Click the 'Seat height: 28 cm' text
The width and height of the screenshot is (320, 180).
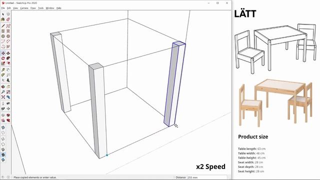tap(251, 171)
